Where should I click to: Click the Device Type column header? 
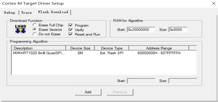[112, 48]
